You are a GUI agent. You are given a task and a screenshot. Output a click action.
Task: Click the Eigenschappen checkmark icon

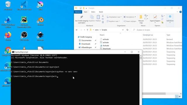[x=155, y=17]
